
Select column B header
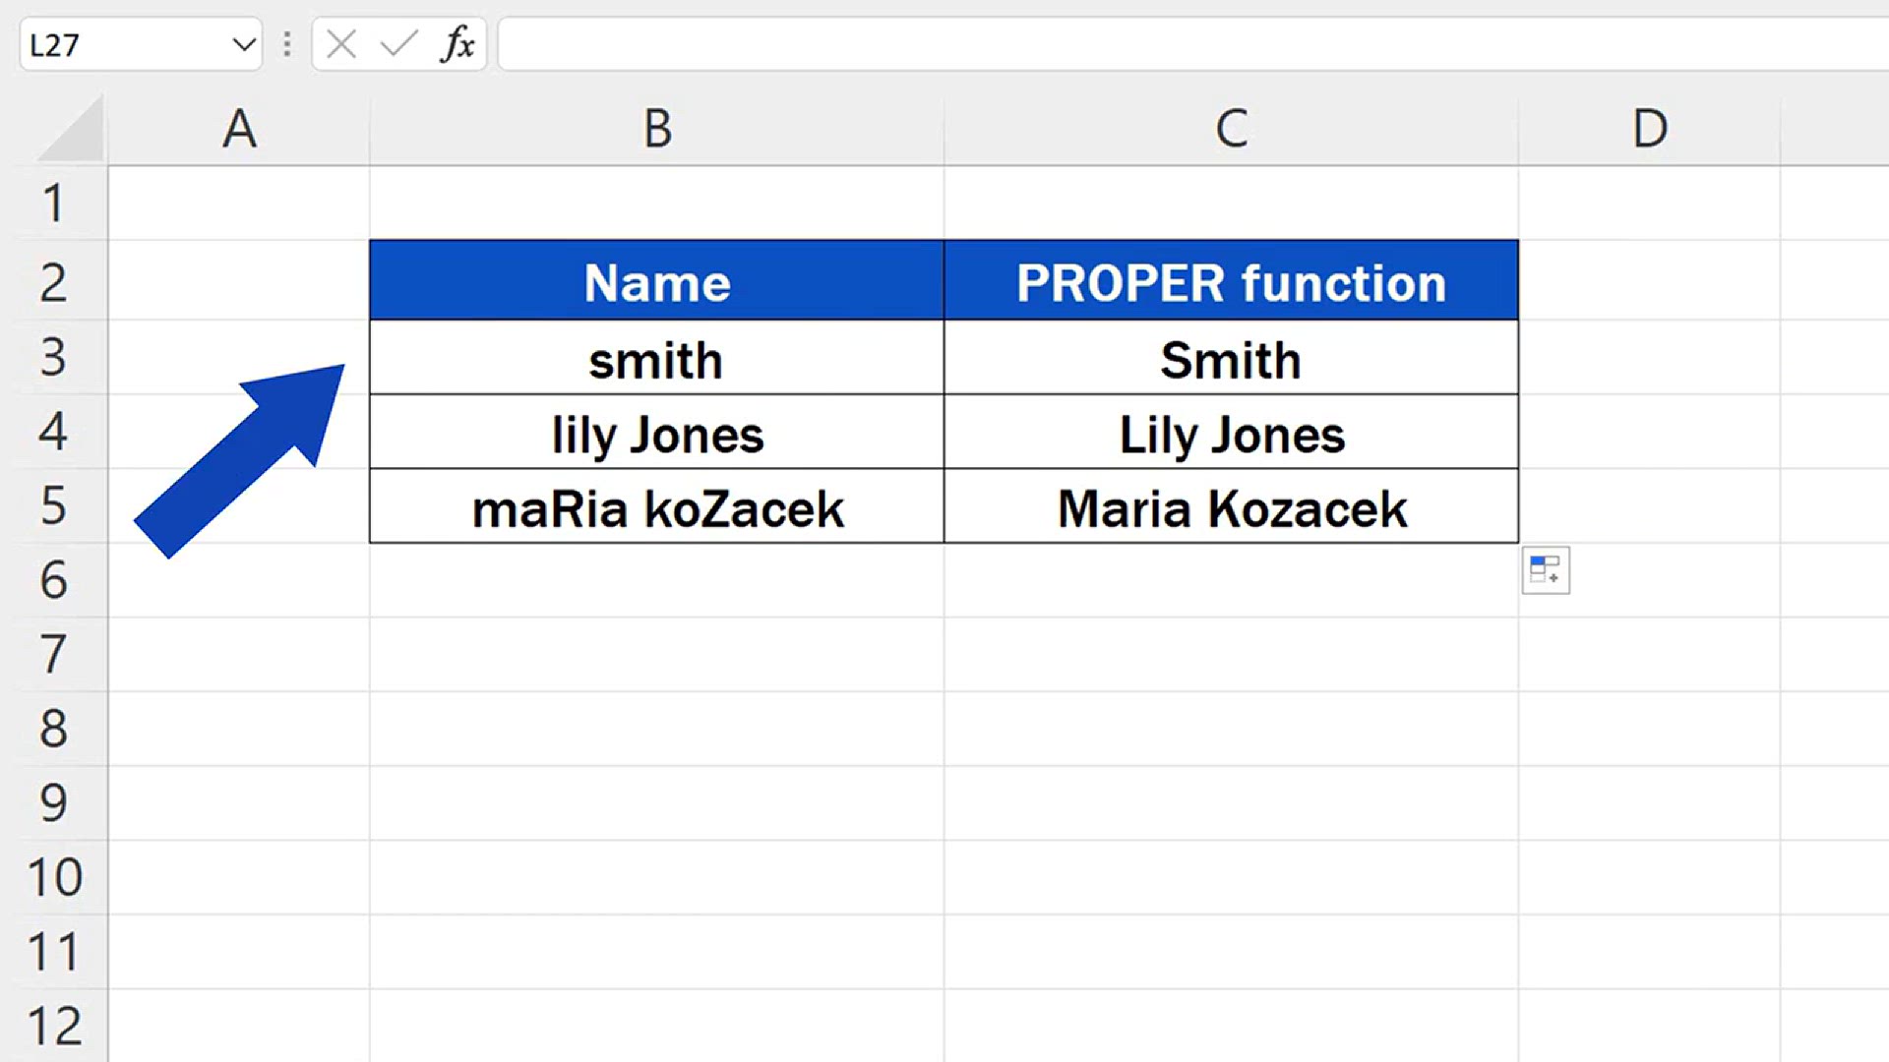[x=657, y=129]
